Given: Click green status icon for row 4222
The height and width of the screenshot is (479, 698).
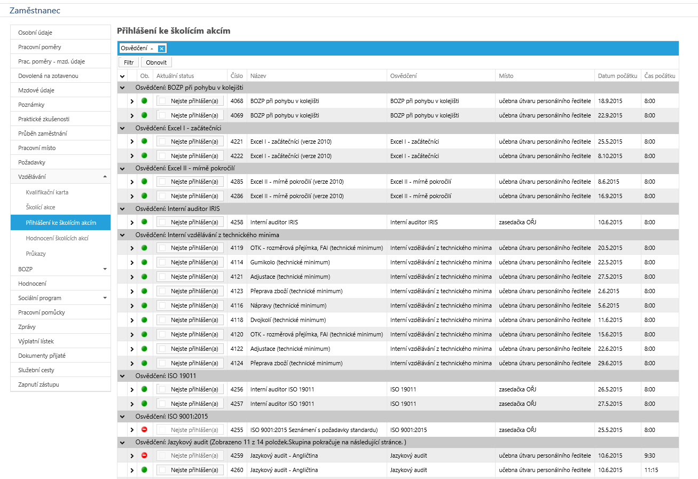Looking at the screenshot, I should 144,155.
